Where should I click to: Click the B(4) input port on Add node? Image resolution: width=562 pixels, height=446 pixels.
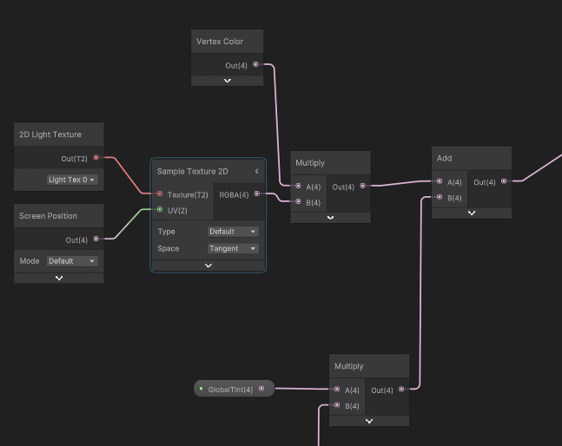click(440, 197)
